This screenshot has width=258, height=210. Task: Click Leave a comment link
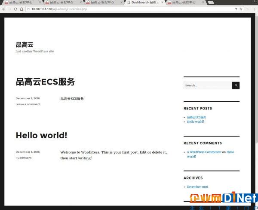[28, 104]
